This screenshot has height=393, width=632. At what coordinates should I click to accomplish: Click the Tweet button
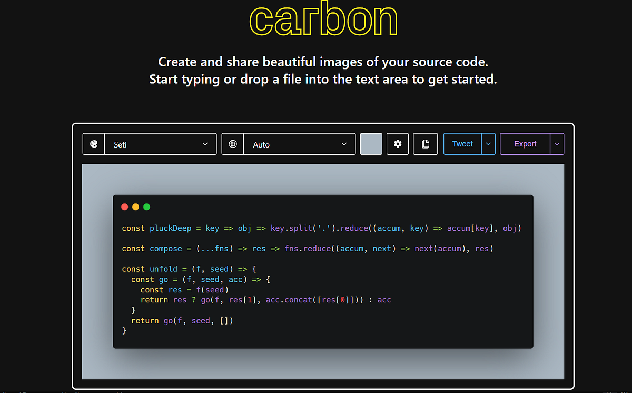click(462, 144)
